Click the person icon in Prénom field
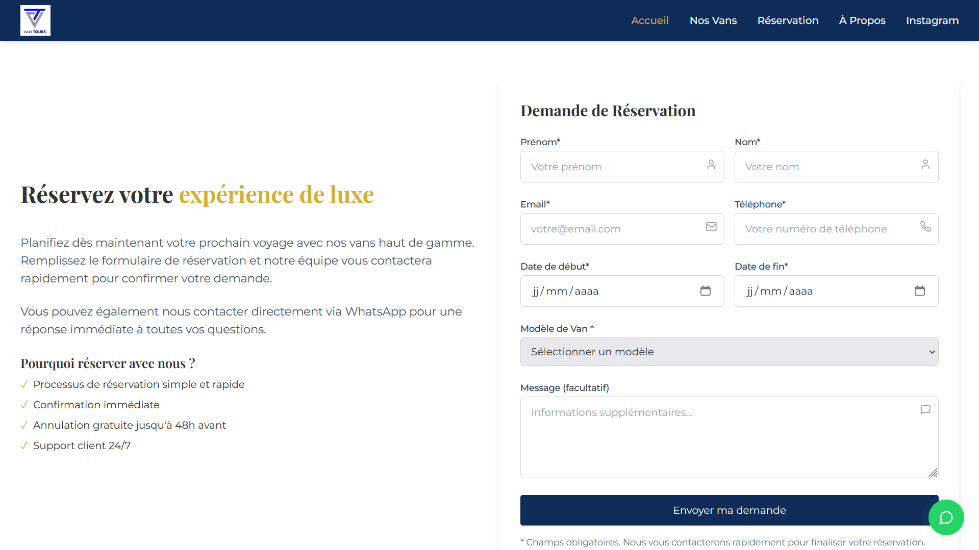Viewport: 979px width, 550px height. point(711,165)
